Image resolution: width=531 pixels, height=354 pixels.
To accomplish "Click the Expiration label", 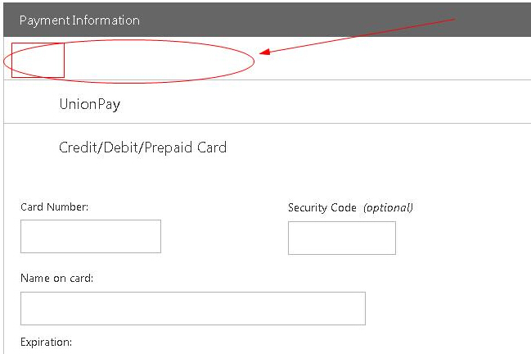I will click(46, 342).
